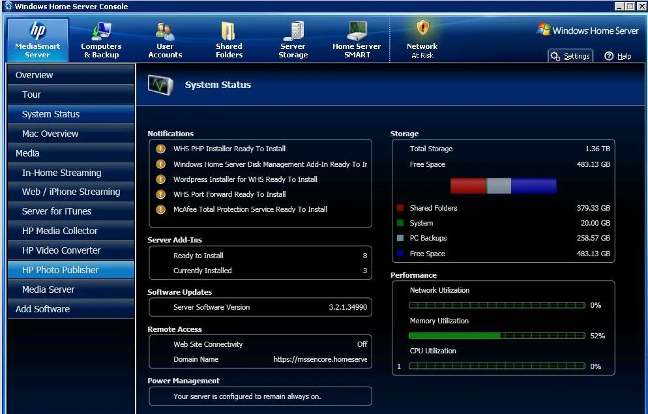Select Add Software in sidebar

coord(70,309)
